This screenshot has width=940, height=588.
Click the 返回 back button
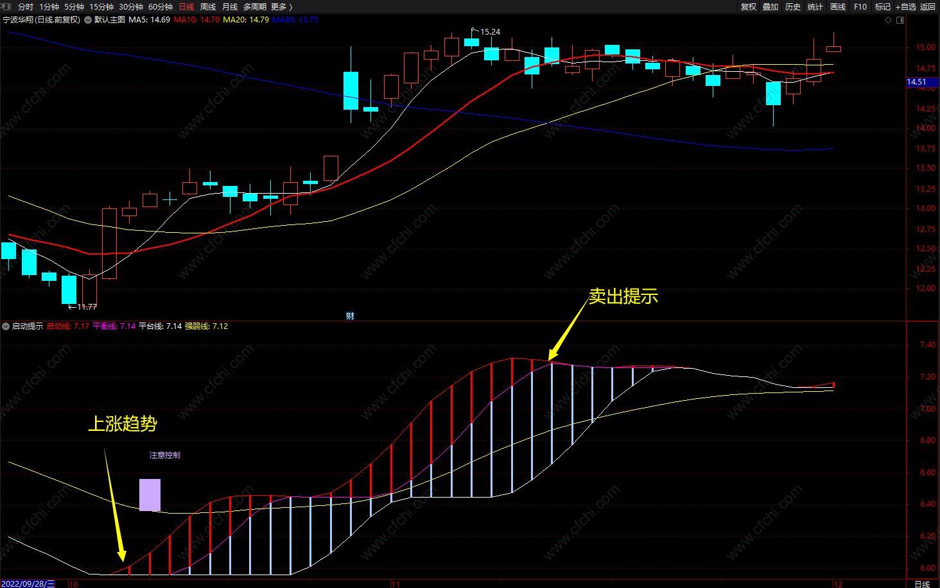tap(928, 6)
